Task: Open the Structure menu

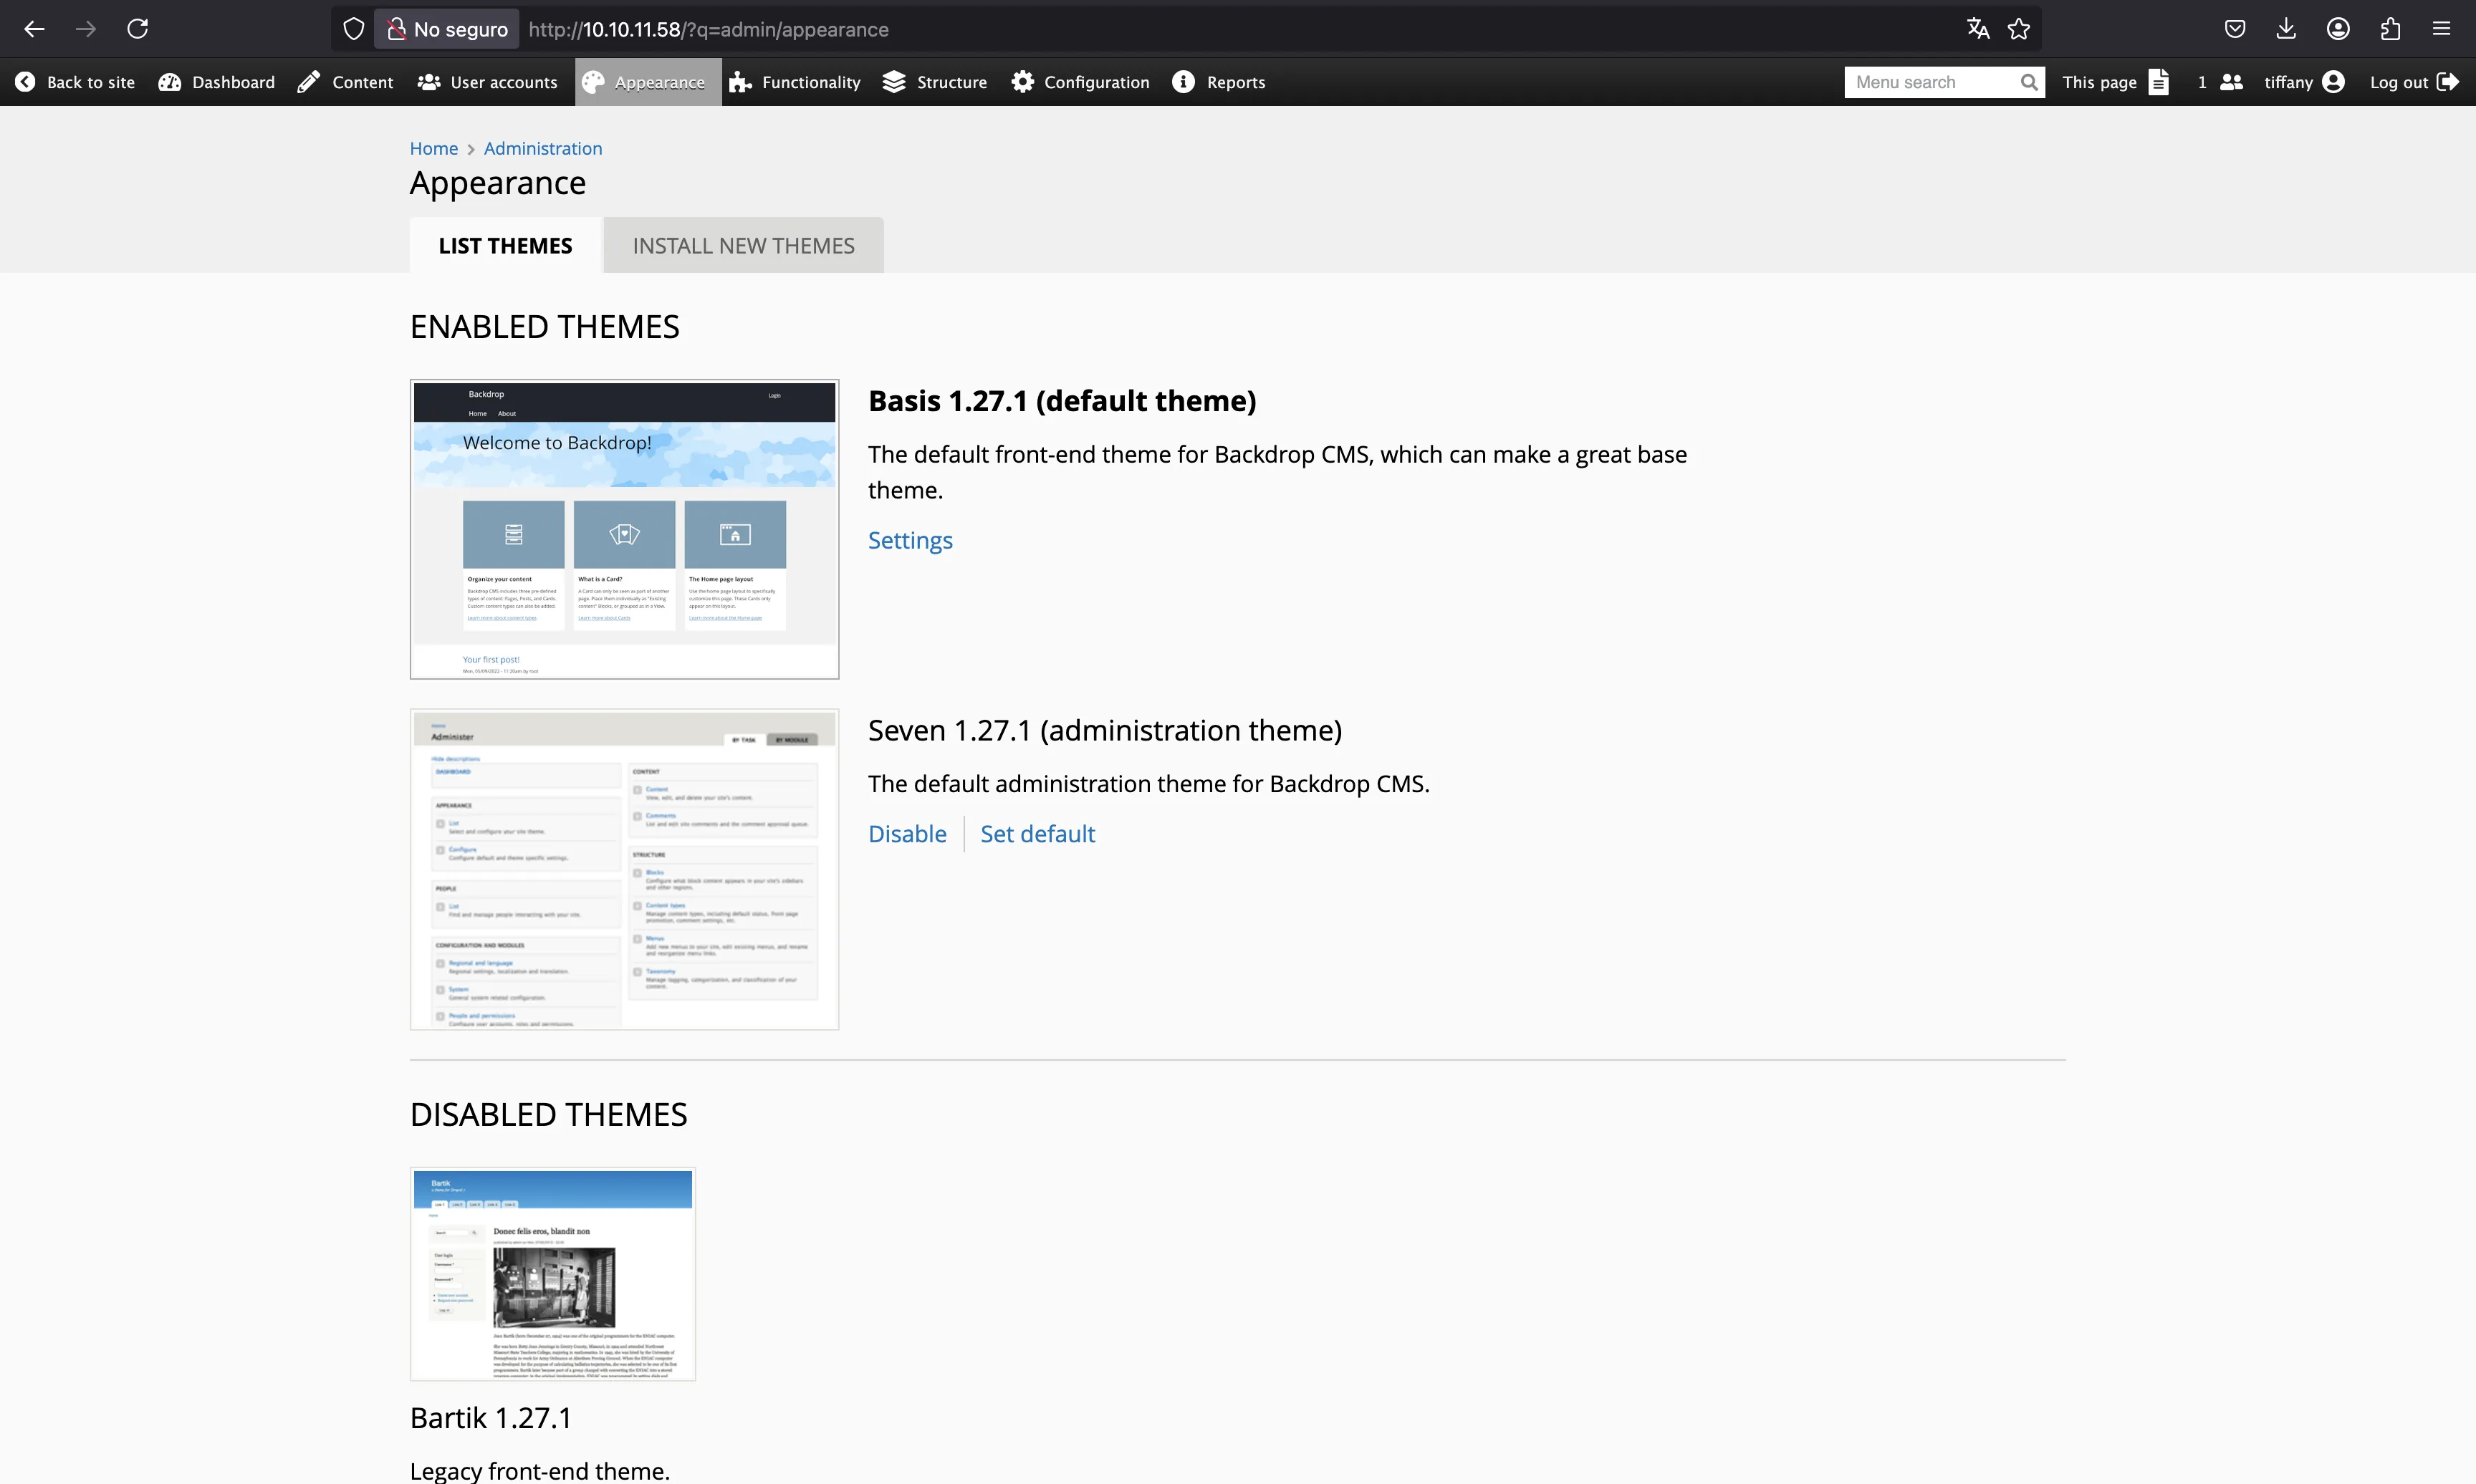Action: [x=934, y=82]
